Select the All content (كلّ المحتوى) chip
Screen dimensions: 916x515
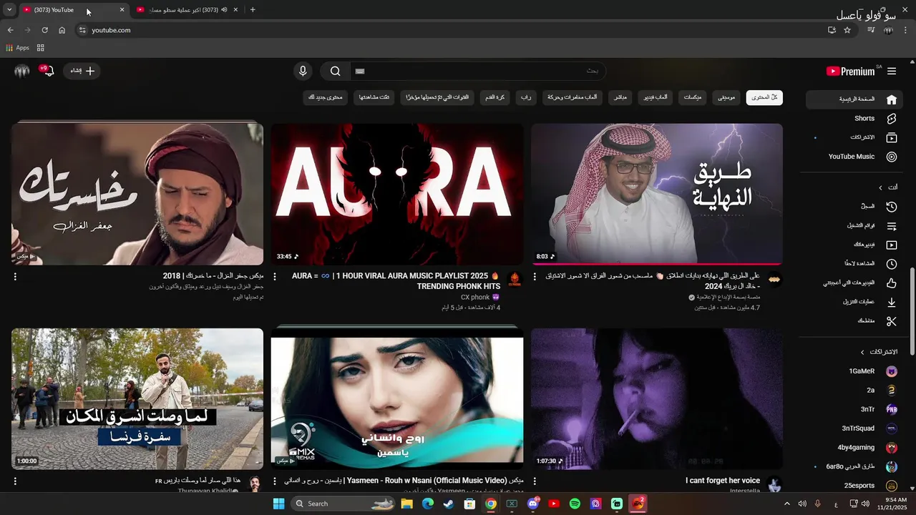764,97
